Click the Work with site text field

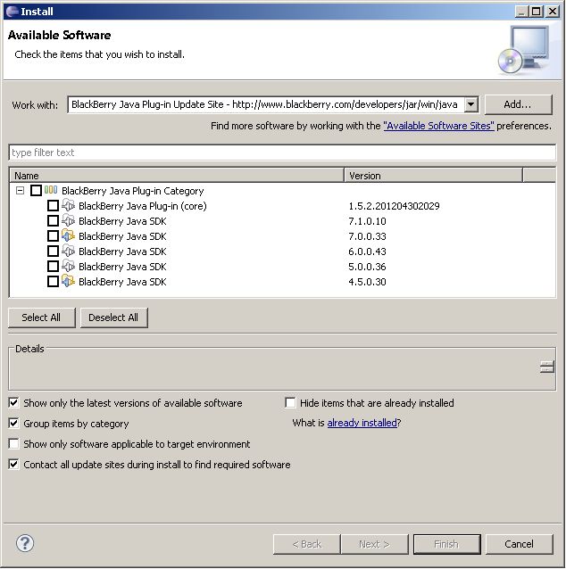(265, 104)
